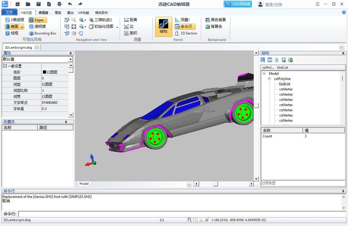Click the rotate 35 degrees view icon

click(x=67, y=33)
